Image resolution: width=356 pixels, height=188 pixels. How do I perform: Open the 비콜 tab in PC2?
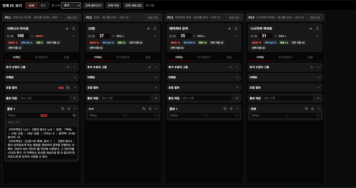[x=148, y=57]
